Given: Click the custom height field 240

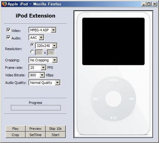Looking at the screenshot, I should [x=51, y=53].
